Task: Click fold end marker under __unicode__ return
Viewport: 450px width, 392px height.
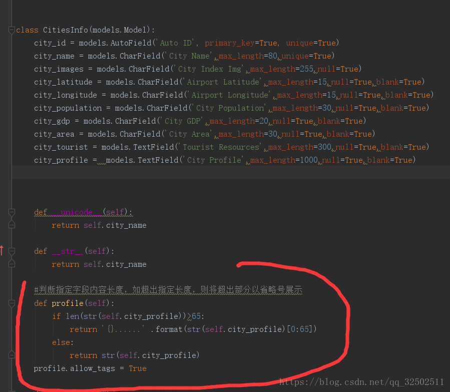Action: click(12, 225)
